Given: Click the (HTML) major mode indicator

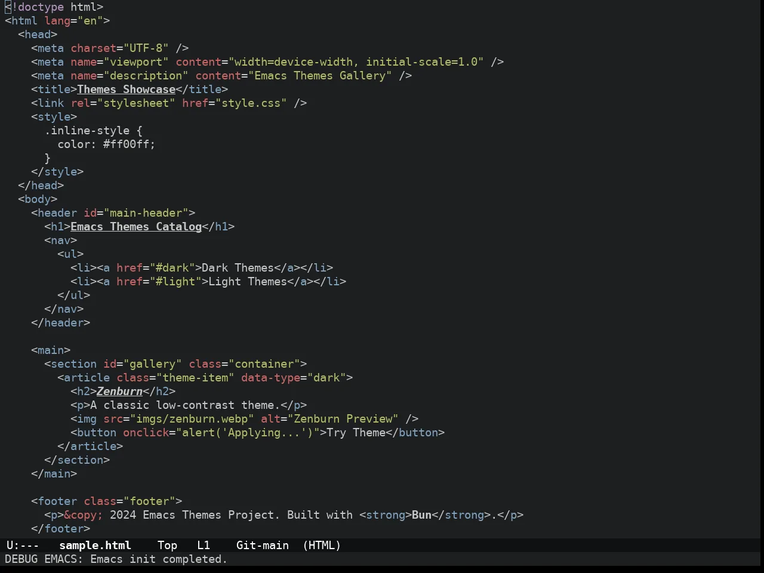Looking at the screenshot, I should click(x=322, y=545).
